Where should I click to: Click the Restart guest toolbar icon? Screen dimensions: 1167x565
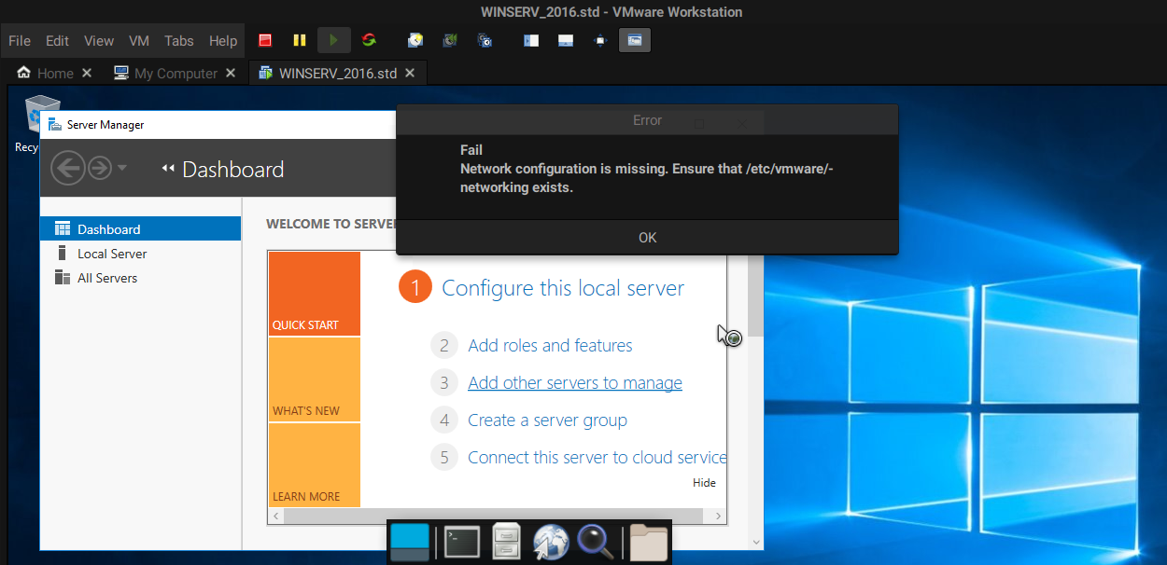coord(369,40)
